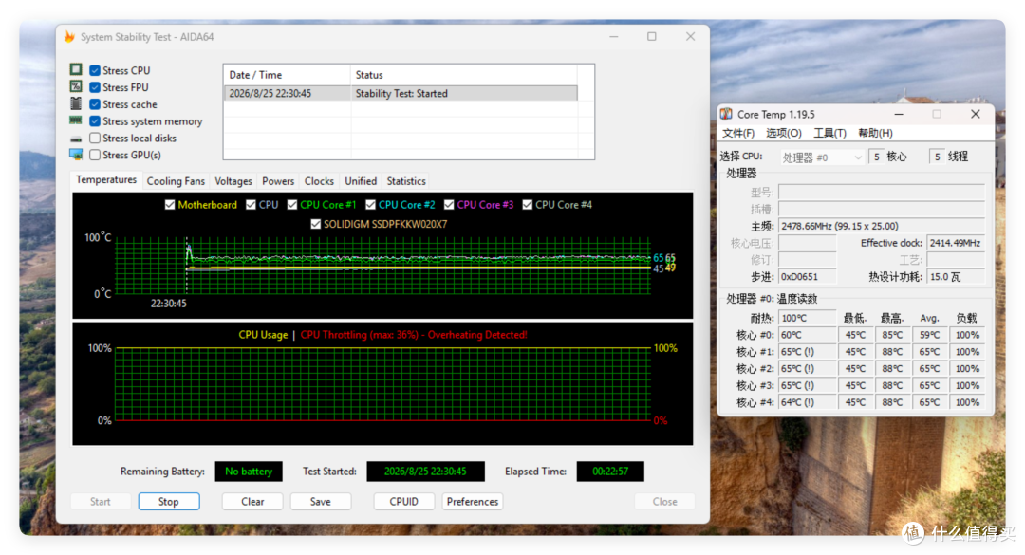Switch to the Statistics tab
Screen dimensions: 1025x555
[406, 181]
